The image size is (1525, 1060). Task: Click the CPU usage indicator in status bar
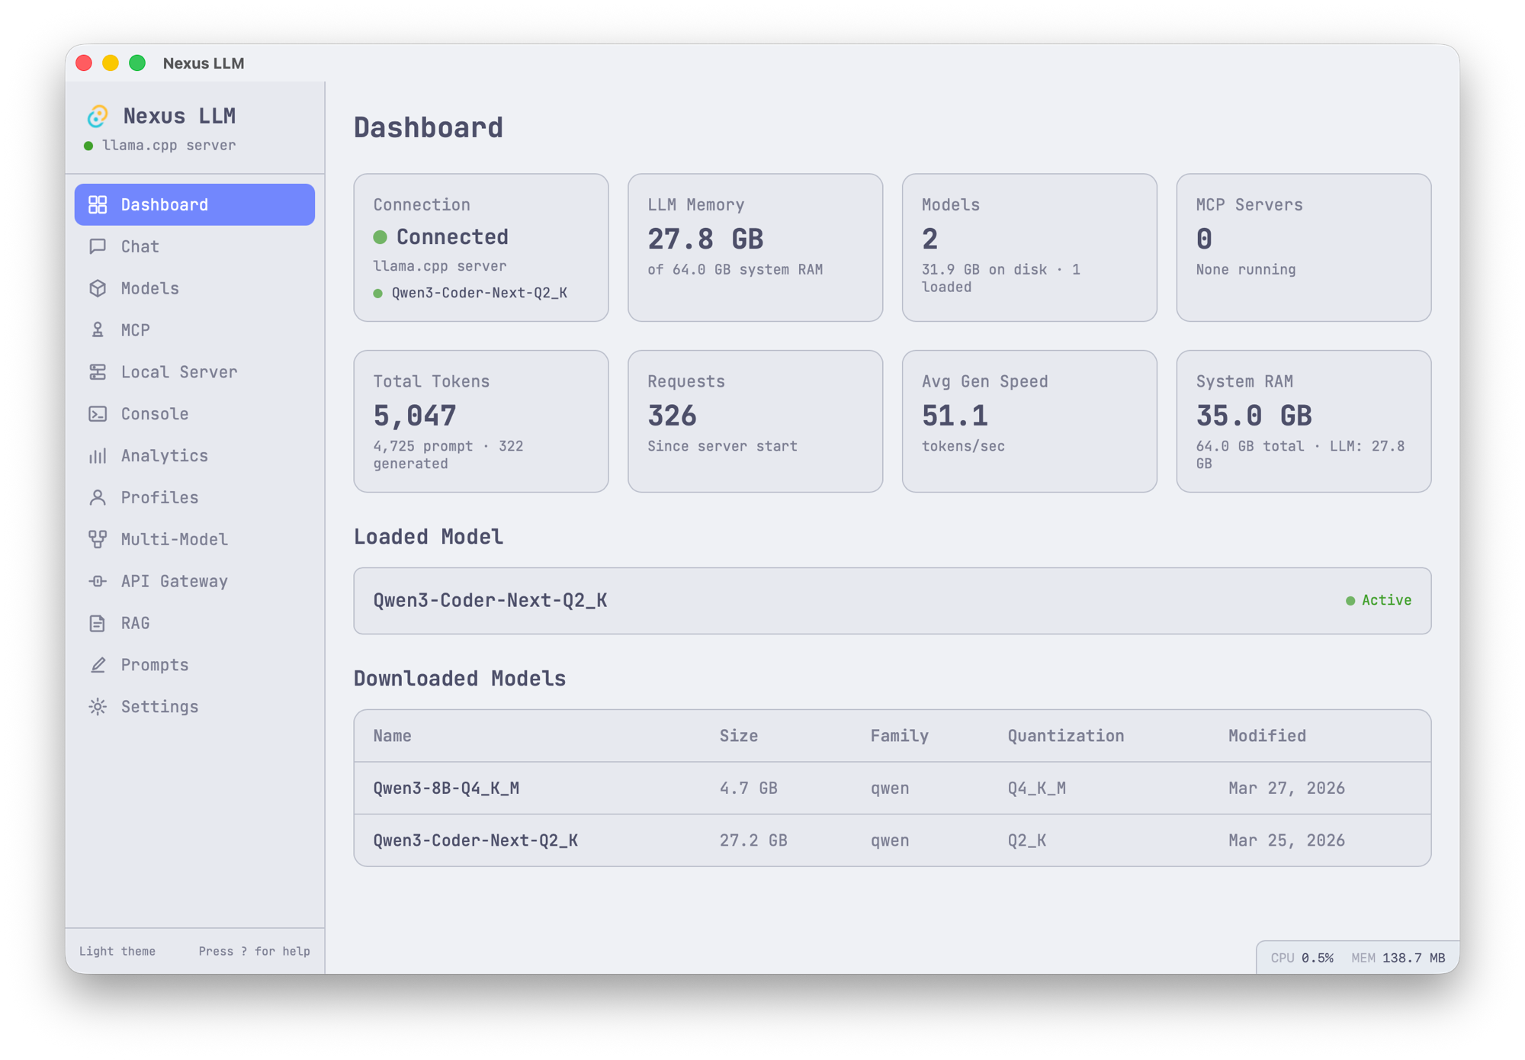tap(1301, 957)
